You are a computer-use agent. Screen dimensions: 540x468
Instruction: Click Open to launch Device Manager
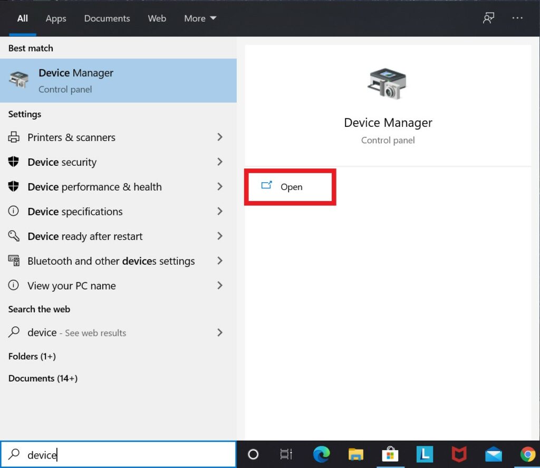point(290,187)
